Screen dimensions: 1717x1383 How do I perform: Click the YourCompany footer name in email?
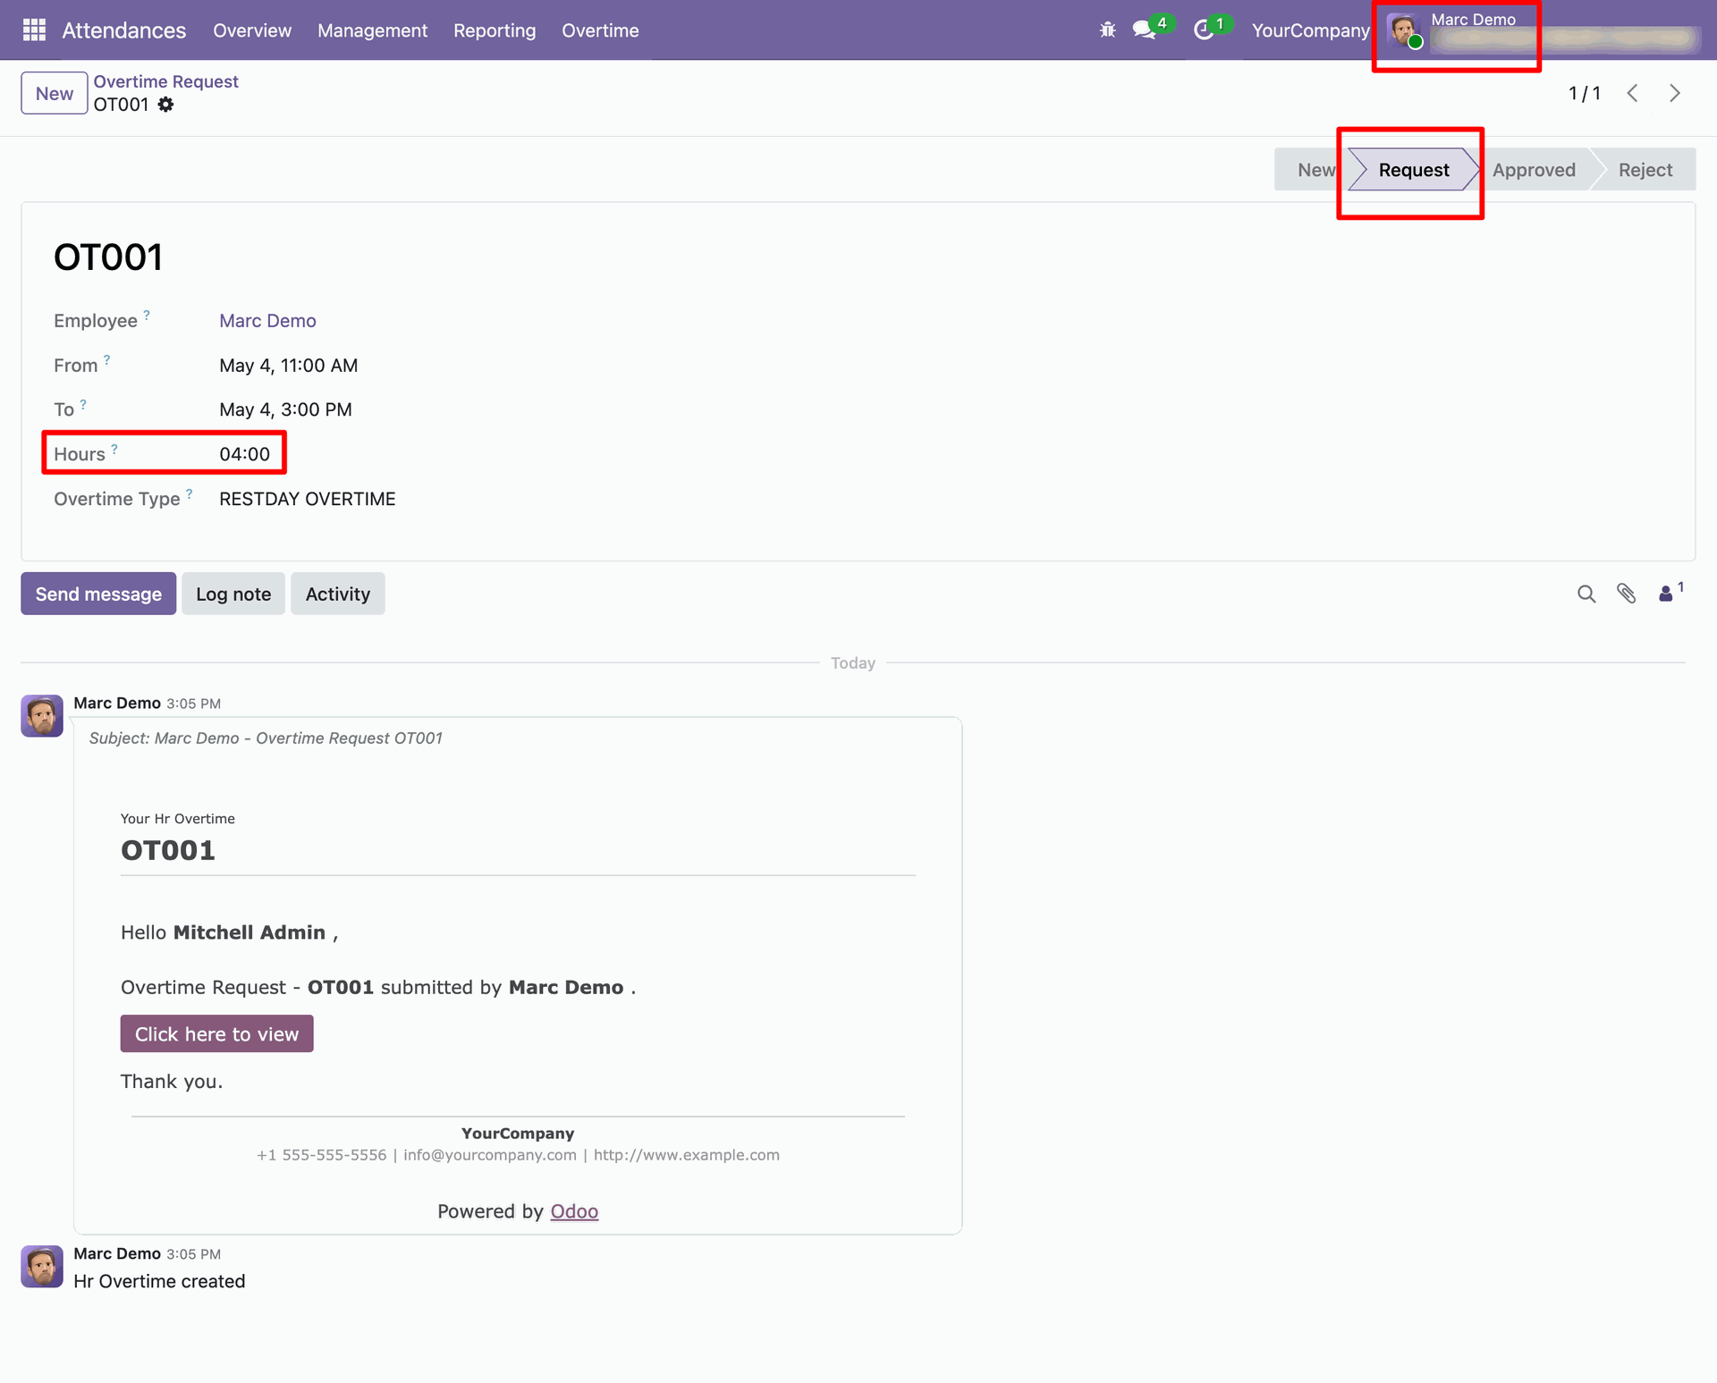(x=518, y=1133)
